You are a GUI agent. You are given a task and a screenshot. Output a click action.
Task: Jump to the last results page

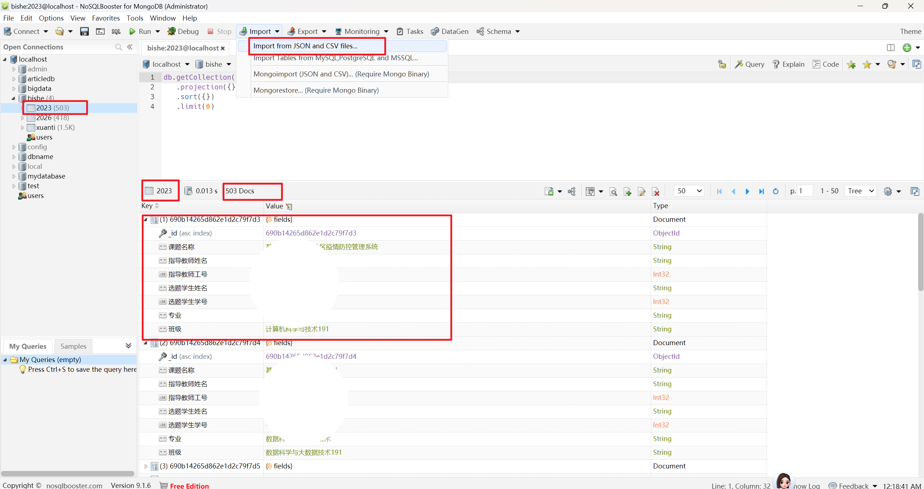[761, 191]
